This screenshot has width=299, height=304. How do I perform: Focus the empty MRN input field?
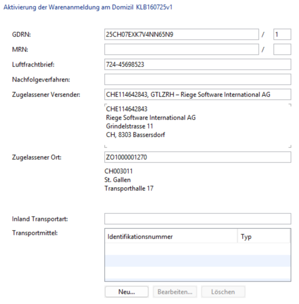181,49
